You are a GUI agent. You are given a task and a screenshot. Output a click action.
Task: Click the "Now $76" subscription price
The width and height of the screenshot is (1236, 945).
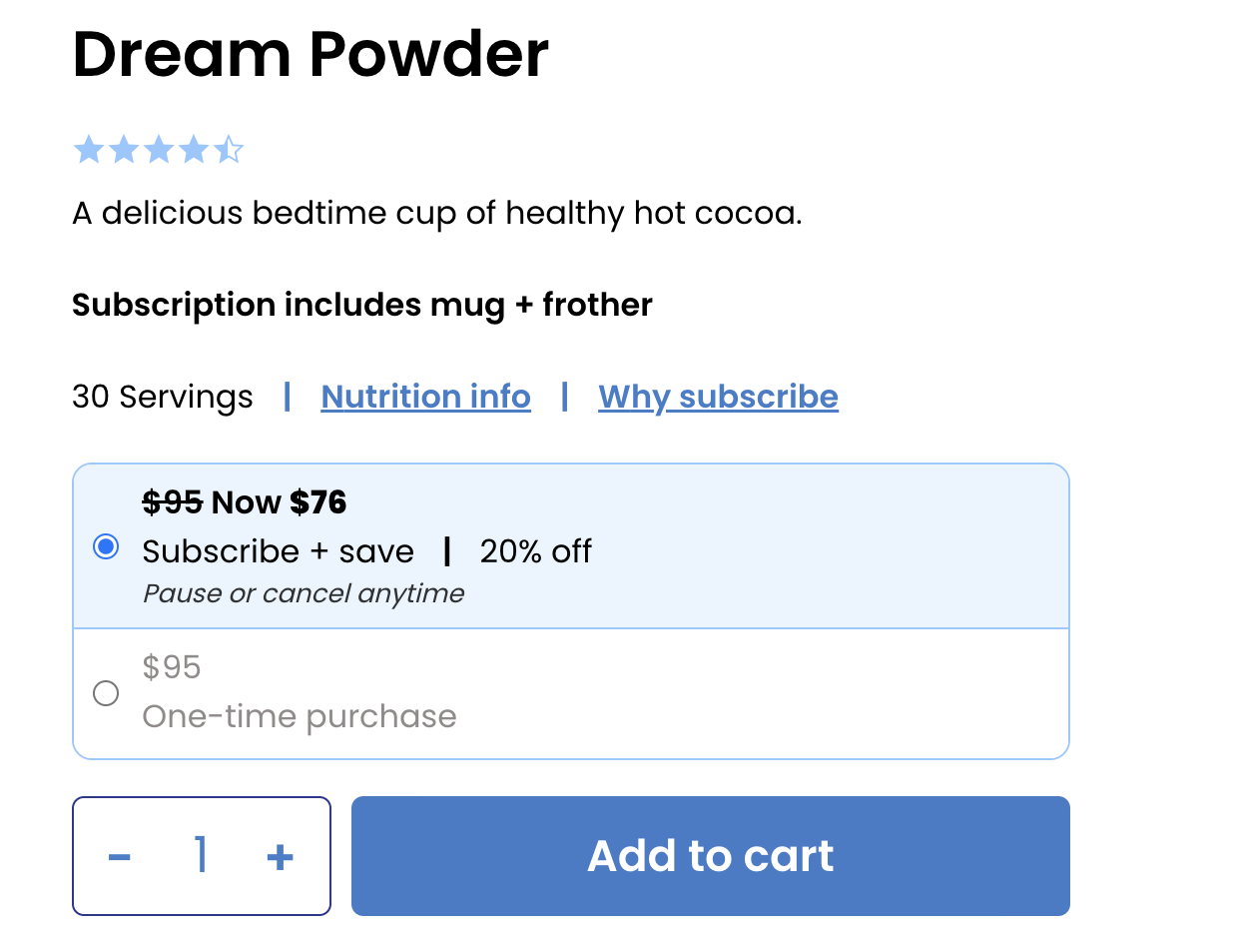[x=279, y=502]
